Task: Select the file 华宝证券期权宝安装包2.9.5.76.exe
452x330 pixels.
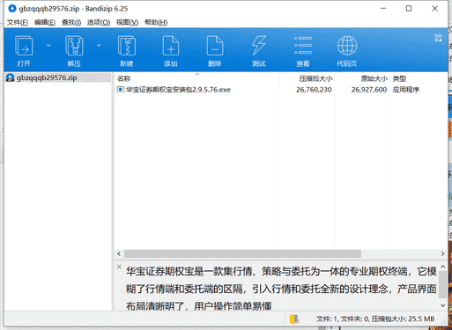Action: 178,90
